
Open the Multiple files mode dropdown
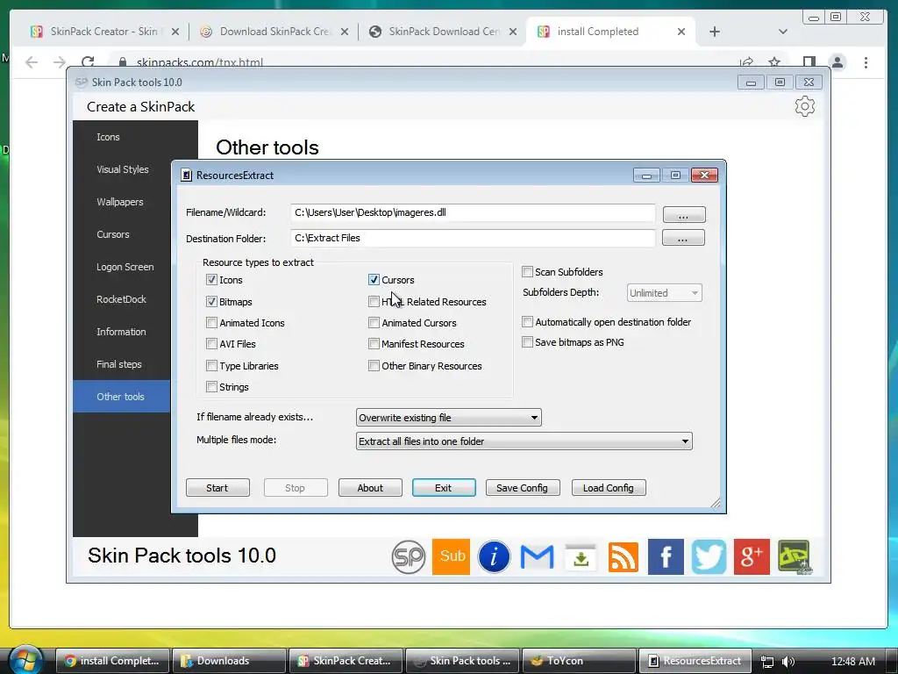tap(524, 441)
